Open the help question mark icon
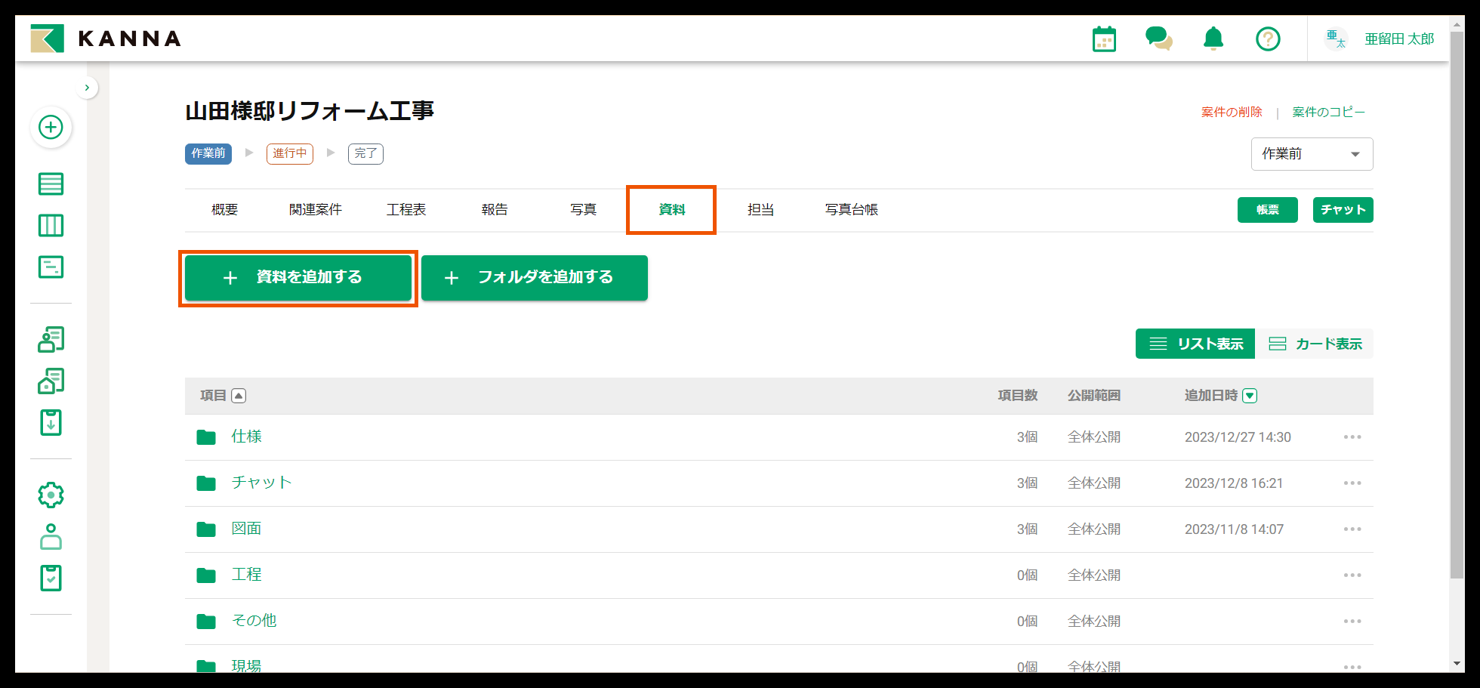1480x688 pixels. [1268, 39]
